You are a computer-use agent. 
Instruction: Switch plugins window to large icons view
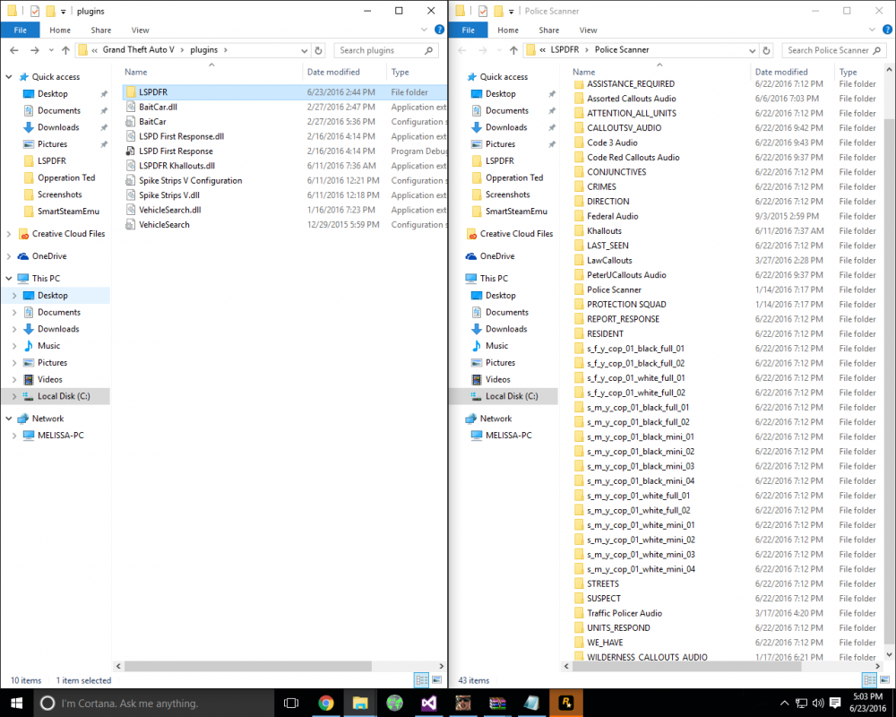point(437,680)
